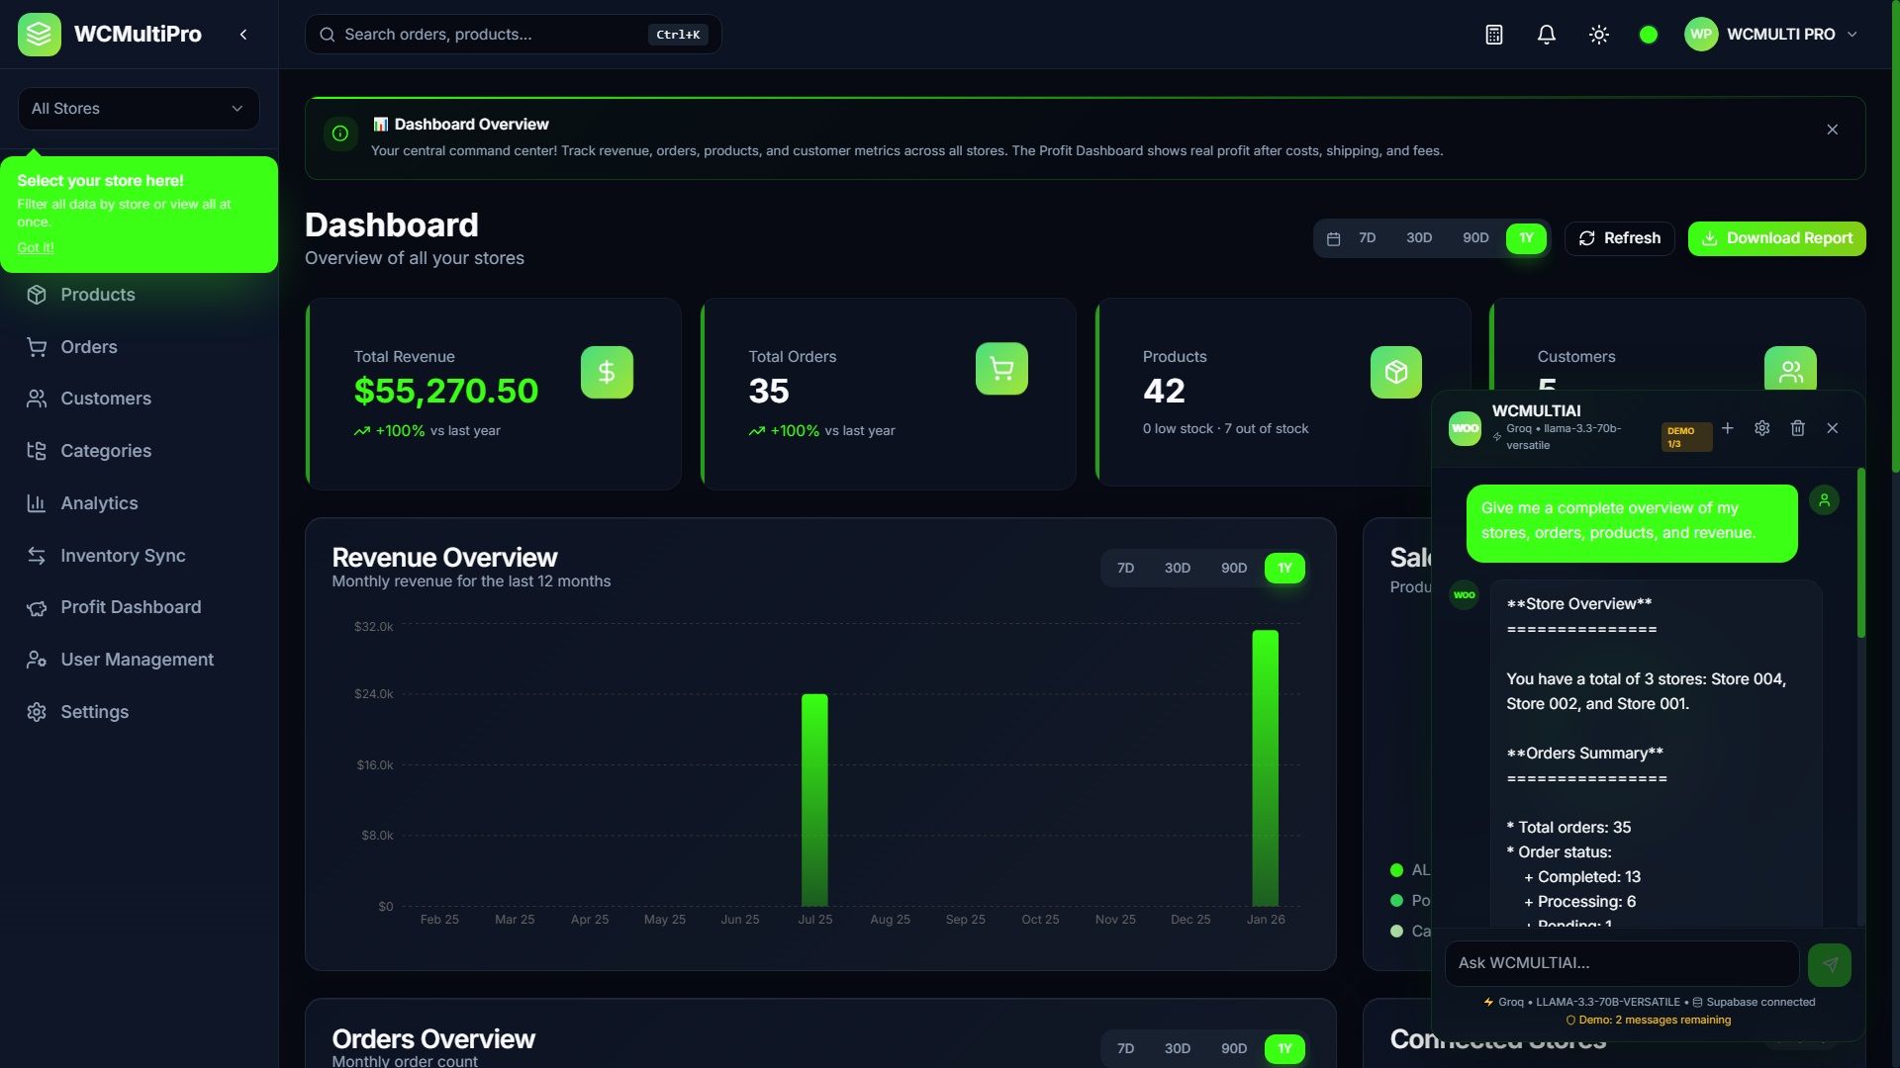The height and width of the screenshot is (1068, 1900).
Task: Click the WCMultiPro logo icon
Action: point(40,35)
